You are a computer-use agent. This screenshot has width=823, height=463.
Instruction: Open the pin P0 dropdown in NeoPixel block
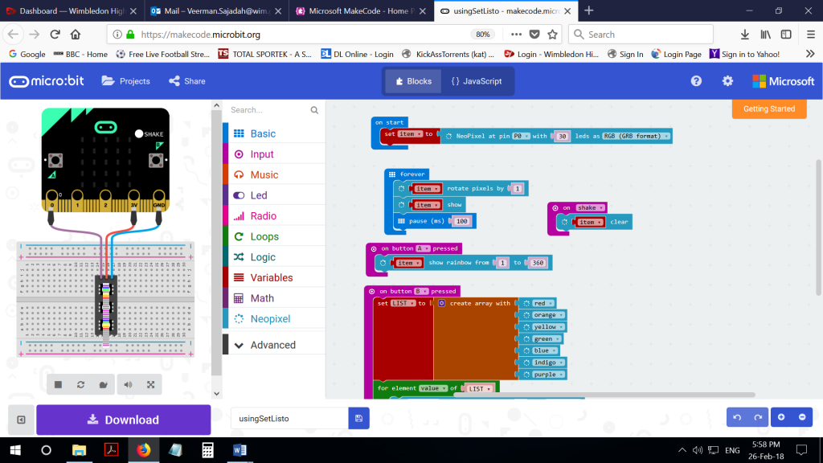pos(521,136)
